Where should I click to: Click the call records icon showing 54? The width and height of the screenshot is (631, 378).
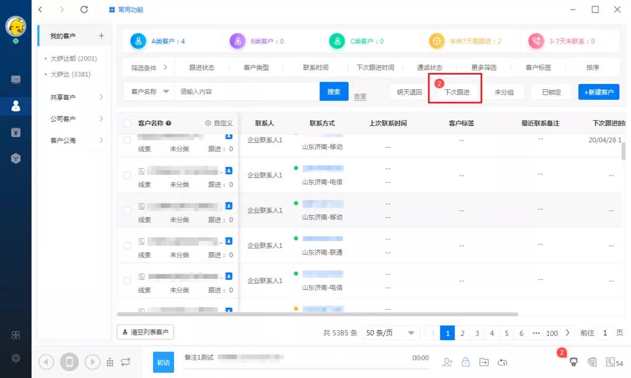(x=615, y=362)
